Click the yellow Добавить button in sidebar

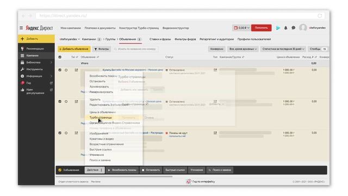coord(36,39)
